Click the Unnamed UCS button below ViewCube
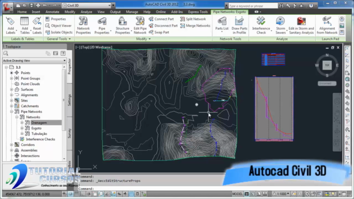The height and width of the screenshot is (199, 354). (327, 83)
